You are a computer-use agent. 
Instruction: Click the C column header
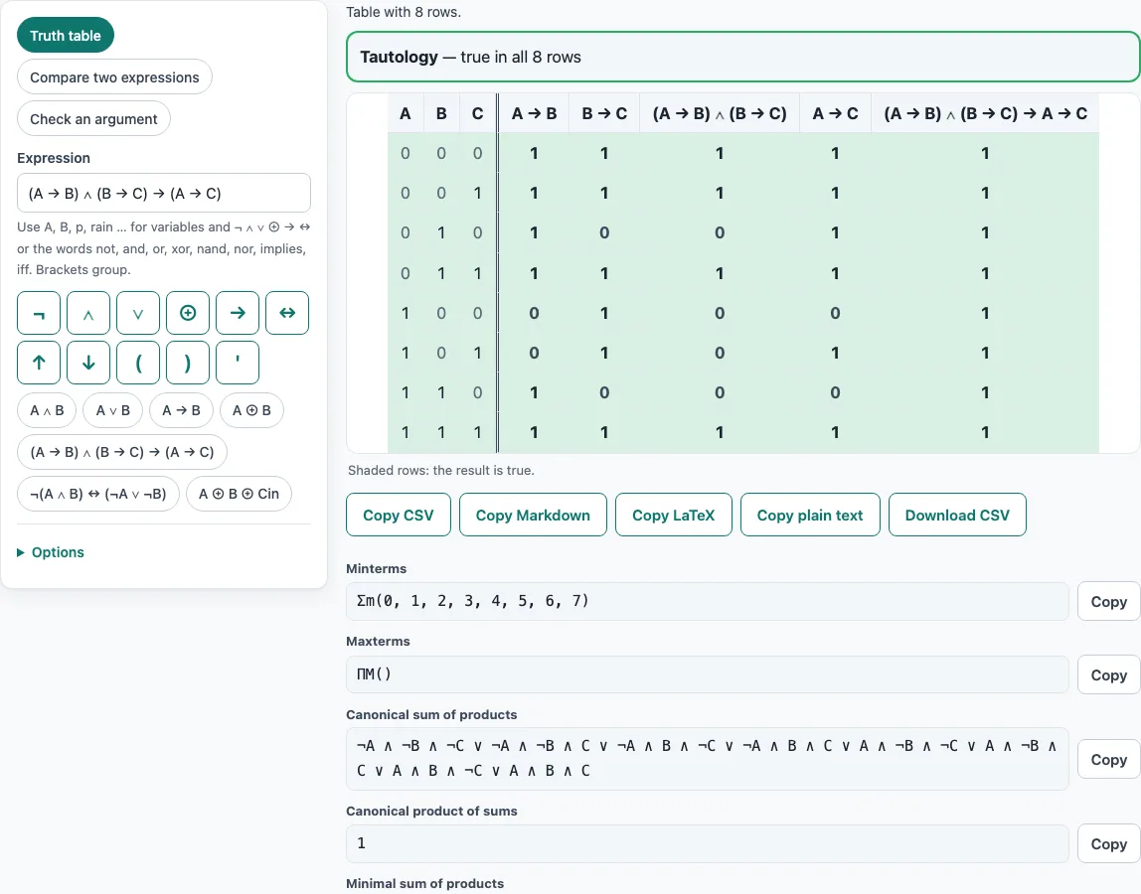point(477,113)
